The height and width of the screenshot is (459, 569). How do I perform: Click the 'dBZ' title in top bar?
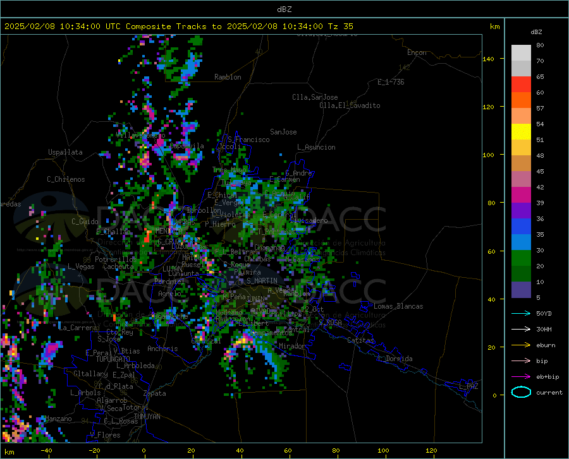click(284, 9)
